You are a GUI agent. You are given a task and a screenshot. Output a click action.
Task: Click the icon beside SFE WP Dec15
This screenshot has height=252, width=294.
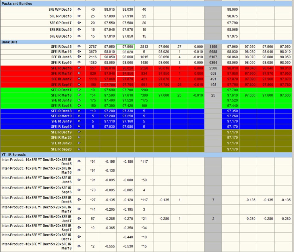click(x=79, y=9)
